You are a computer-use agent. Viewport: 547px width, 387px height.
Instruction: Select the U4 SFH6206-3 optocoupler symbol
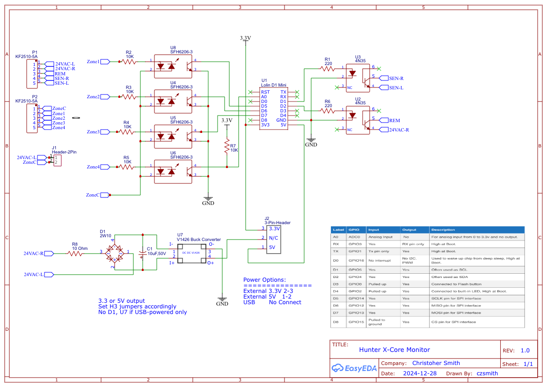tap(173, 101)
